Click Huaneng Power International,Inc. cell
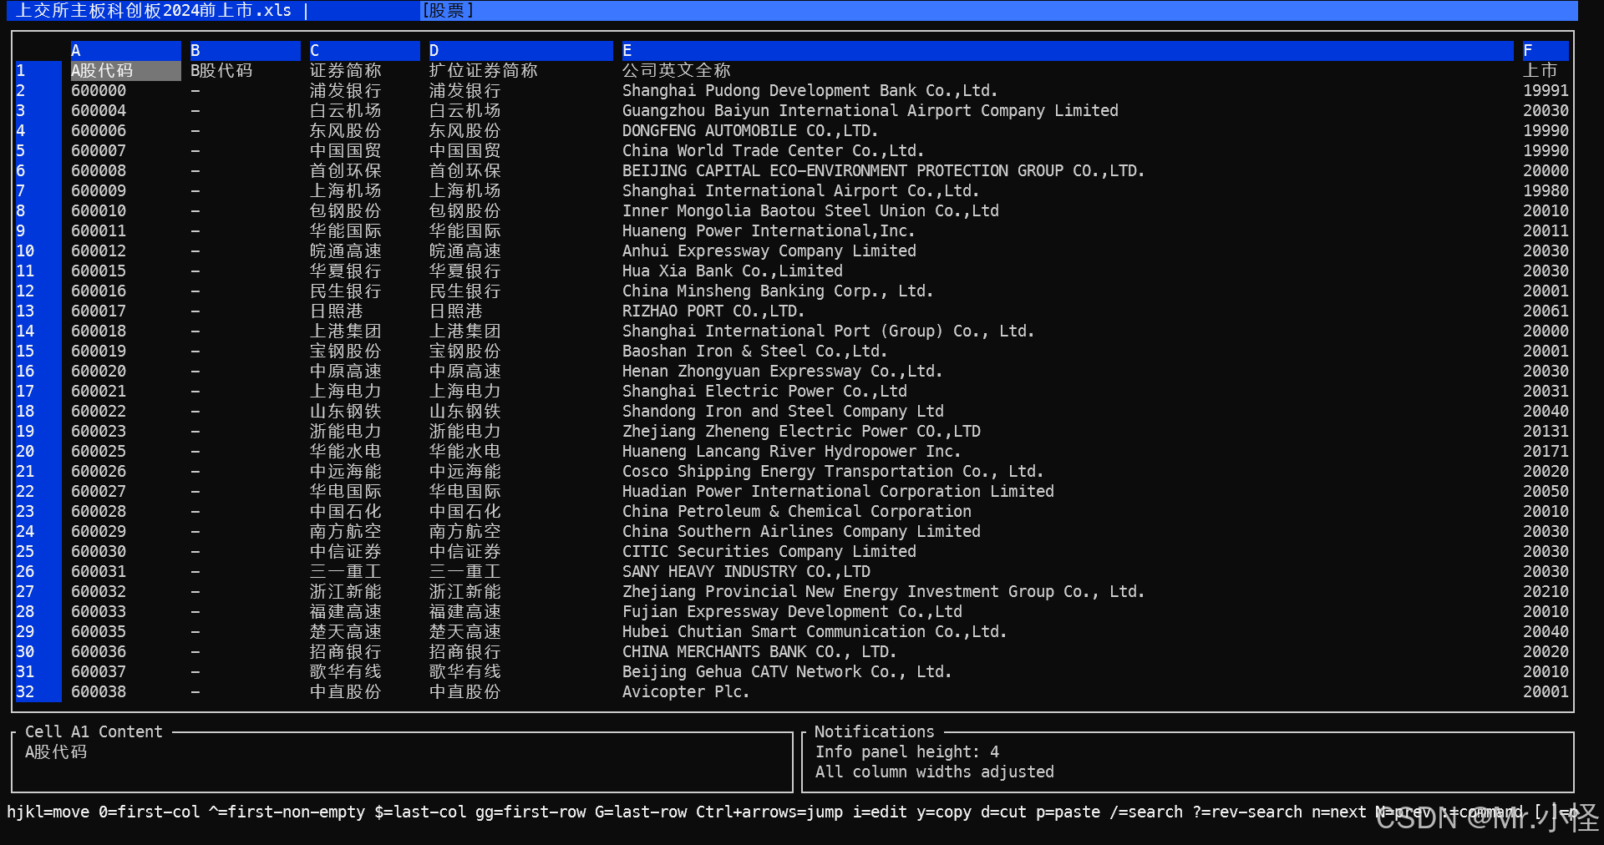The height and width of the screenshot is (845, 1604). point(769,230)
